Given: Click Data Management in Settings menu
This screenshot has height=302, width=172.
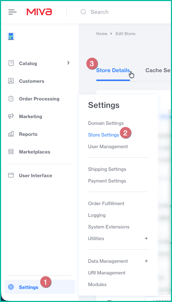Looking at the screenshot, I should 108,261.
